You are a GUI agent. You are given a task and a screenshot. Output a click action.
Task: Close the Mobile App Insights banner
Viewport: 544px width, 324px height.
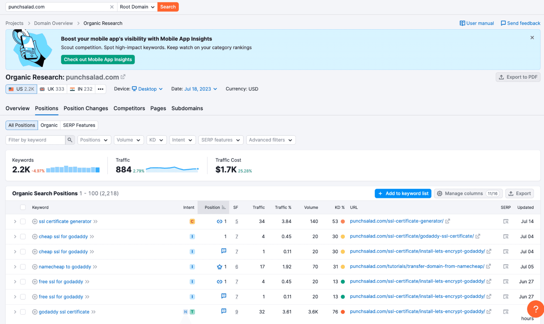pos(532,38)
